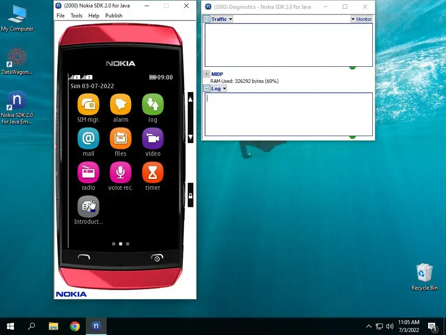Viewport: 446px width, 335px height.
Task: Collapse the Traffic section
Action: point(207,19)
